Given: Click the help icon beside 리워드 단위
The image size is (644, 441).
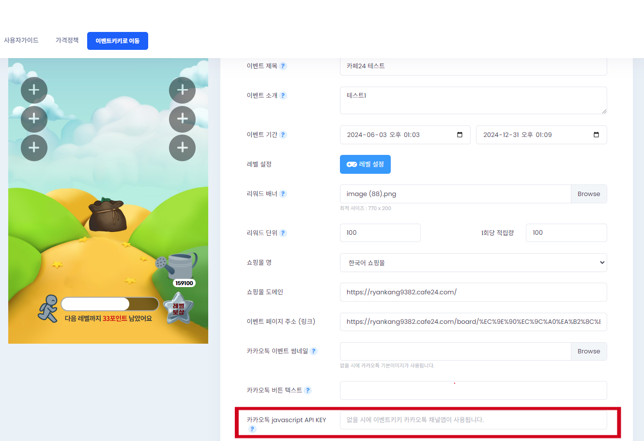Looking at the screenshot, I should click(283, 233).
